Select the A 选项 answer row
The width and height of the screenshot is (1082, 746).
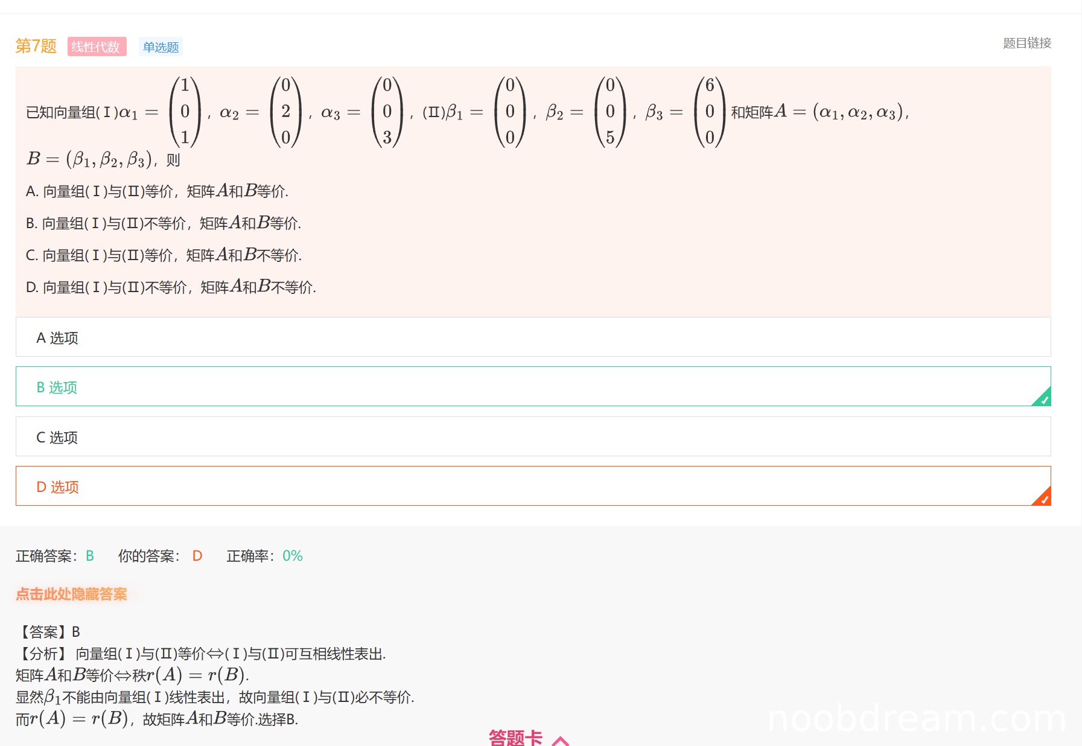pyautogui.click(x=533, y=337)
